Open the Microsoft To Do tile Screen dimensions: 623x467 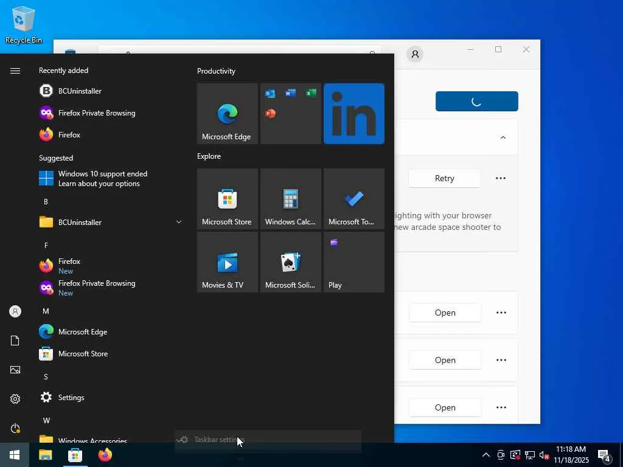coord(354,199)
